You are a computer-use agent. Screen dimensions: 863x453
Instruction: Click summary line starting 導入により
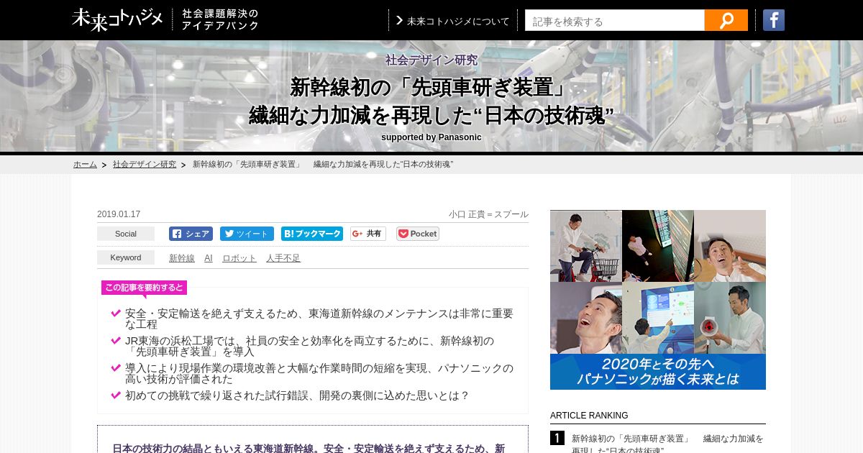(319, 373)
